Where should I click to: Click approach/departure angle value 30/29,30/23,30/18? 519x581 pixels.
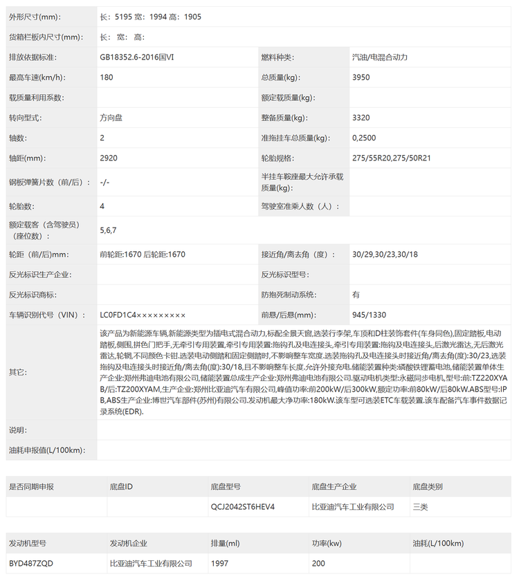[x=385, y=255]
